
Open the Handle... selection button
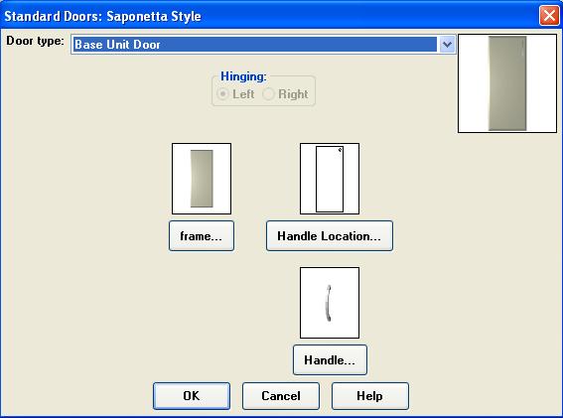(x=330, y=359)
